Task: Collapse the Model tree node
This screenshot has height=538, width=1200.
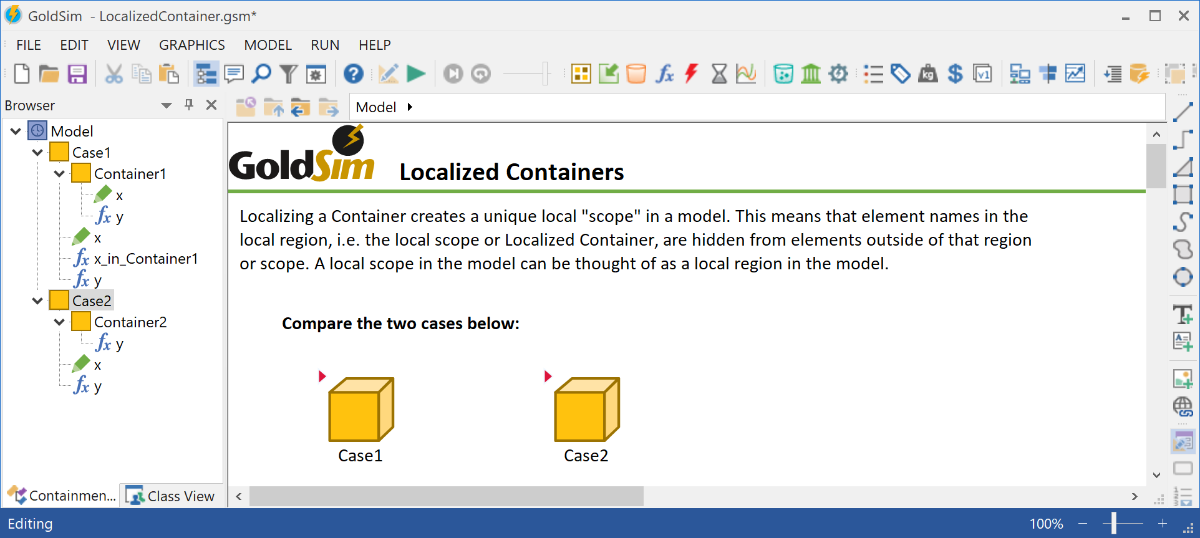Action: coord(16,131)
